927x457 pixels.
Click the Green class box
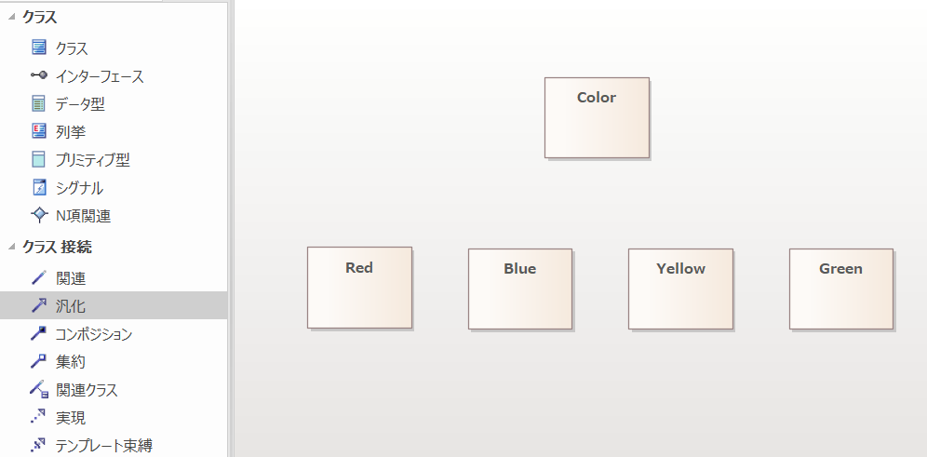[x=840, y=289]
